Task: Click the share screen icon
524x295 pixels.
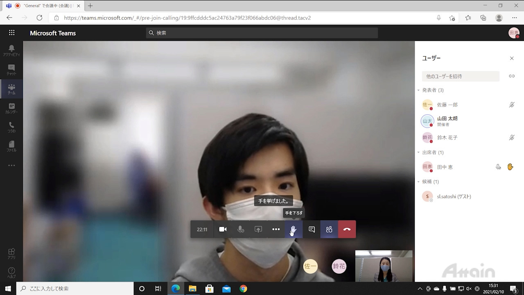Action: (258, 229)
